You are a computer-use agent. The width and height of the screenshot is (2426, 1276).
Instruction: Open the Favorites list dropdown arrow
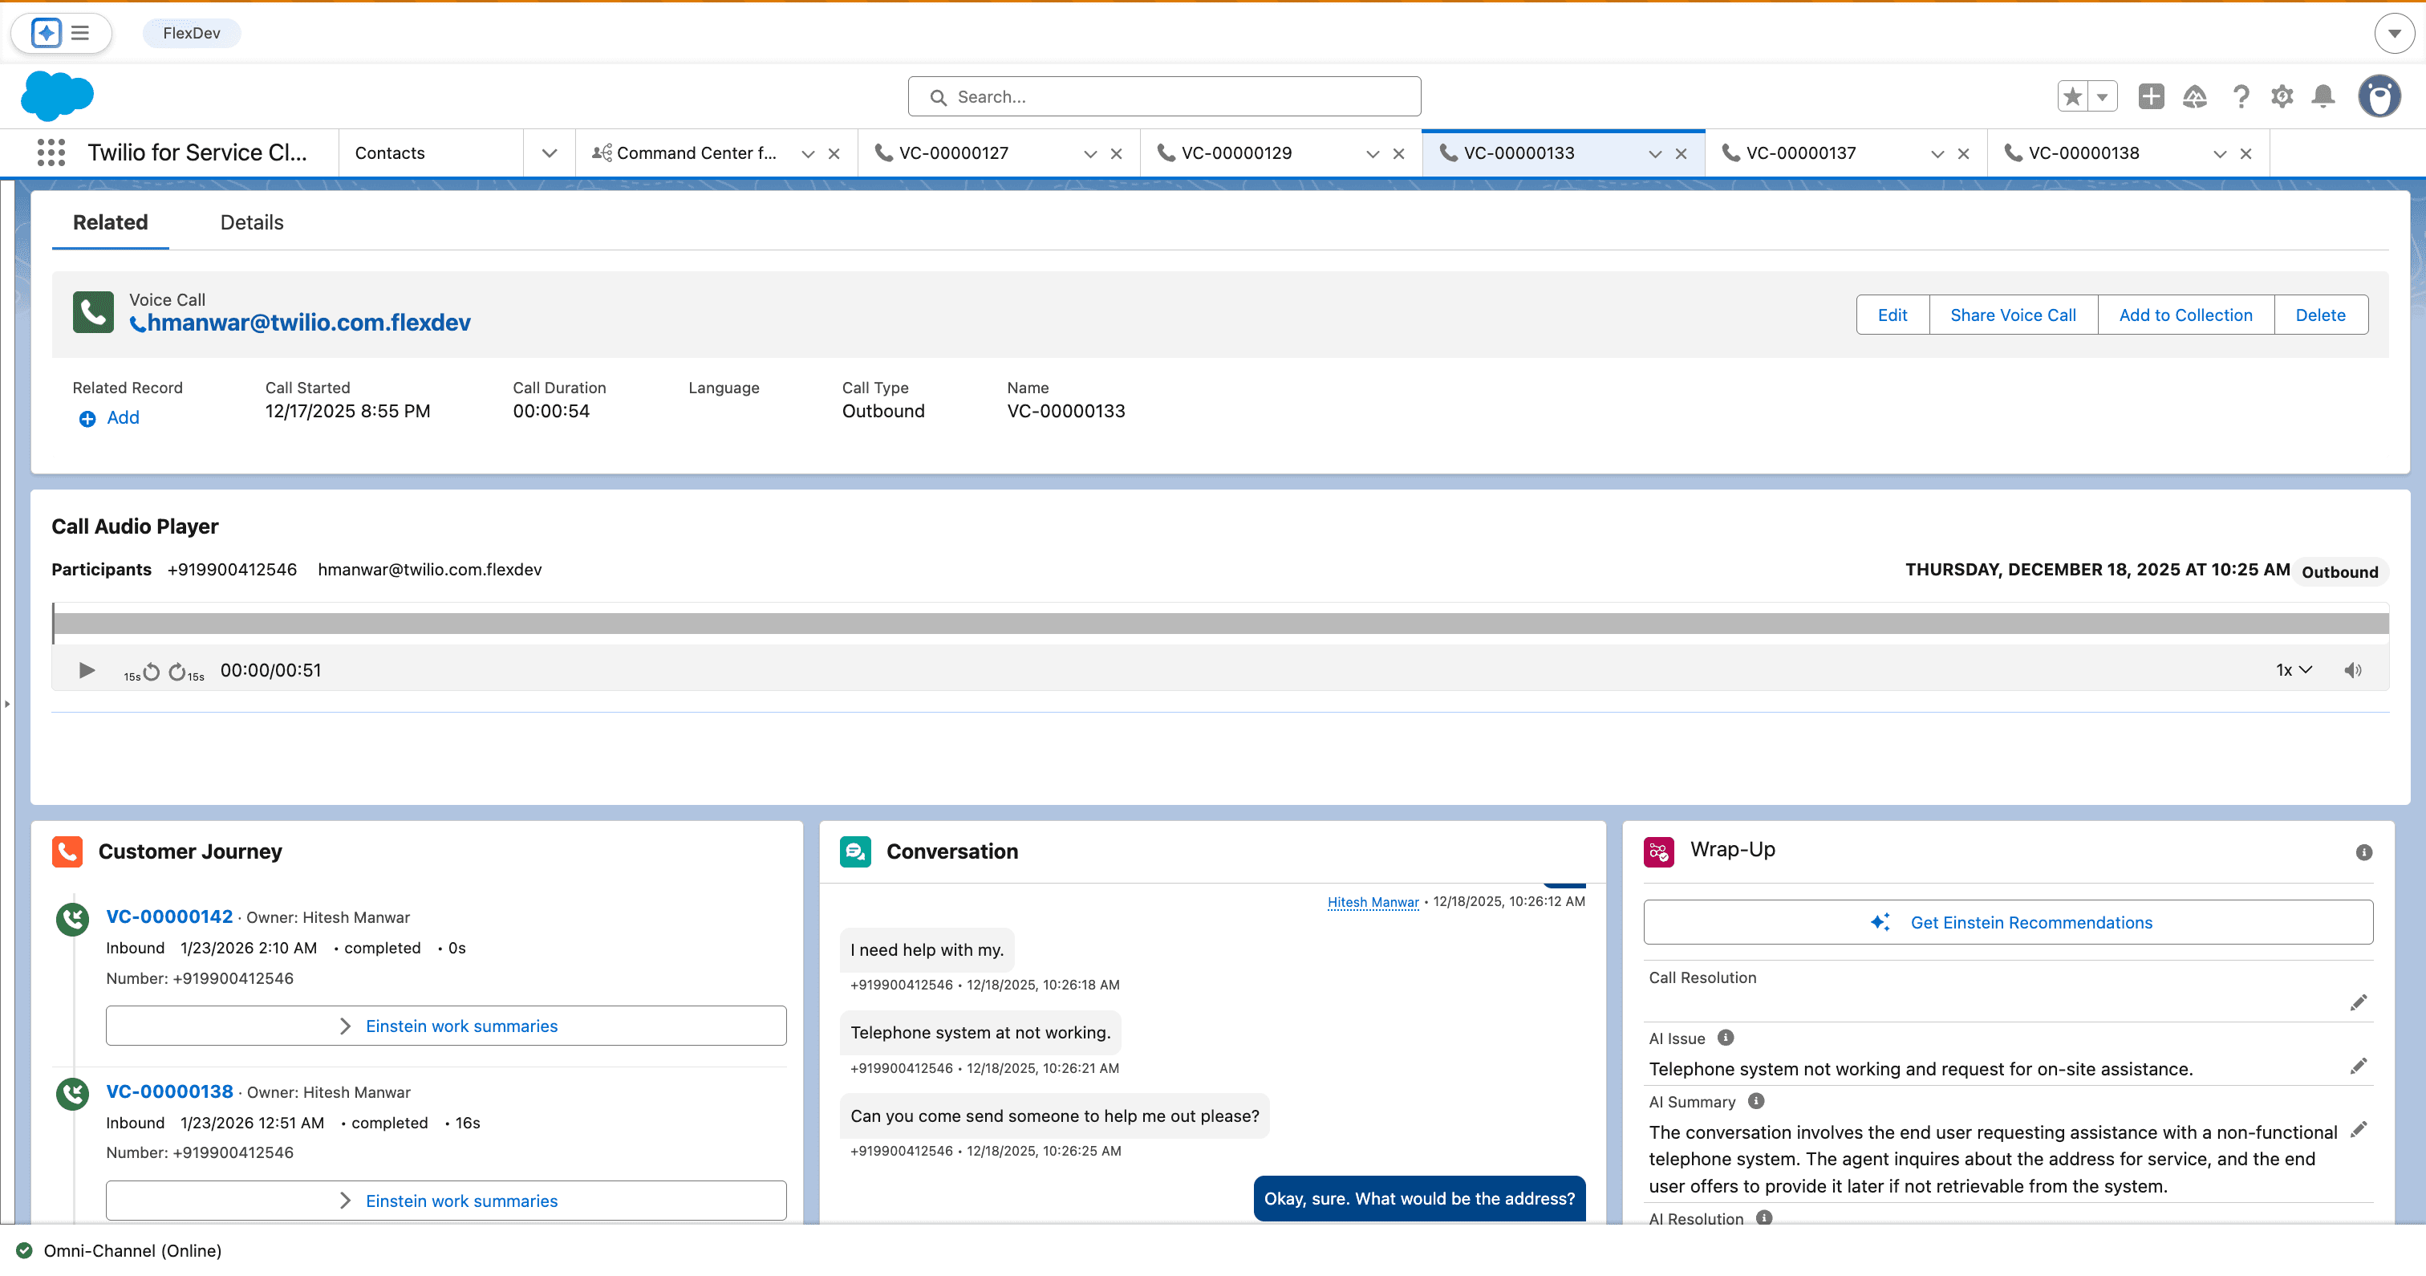point(2102,96)
